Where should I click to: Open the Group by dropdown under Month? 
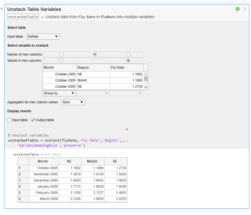pyautogui.click(x=59, y=93)
